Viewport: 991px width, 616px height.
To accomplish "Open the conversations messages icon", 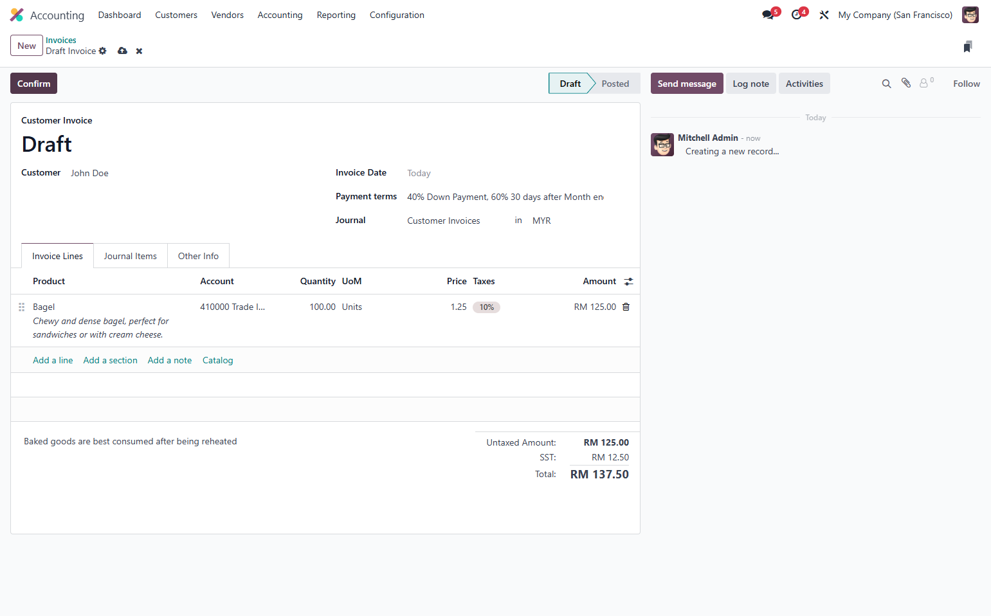I will point(768,15).
